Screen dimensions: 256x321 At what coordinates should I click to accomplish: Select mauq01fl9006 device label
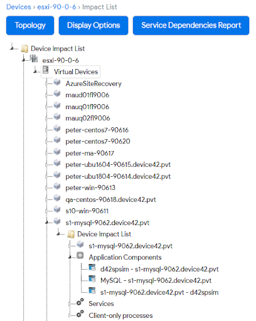point(87,107)
